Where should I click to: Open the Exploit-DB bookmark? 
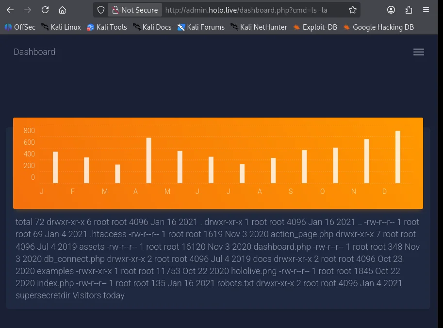point(315,27)
